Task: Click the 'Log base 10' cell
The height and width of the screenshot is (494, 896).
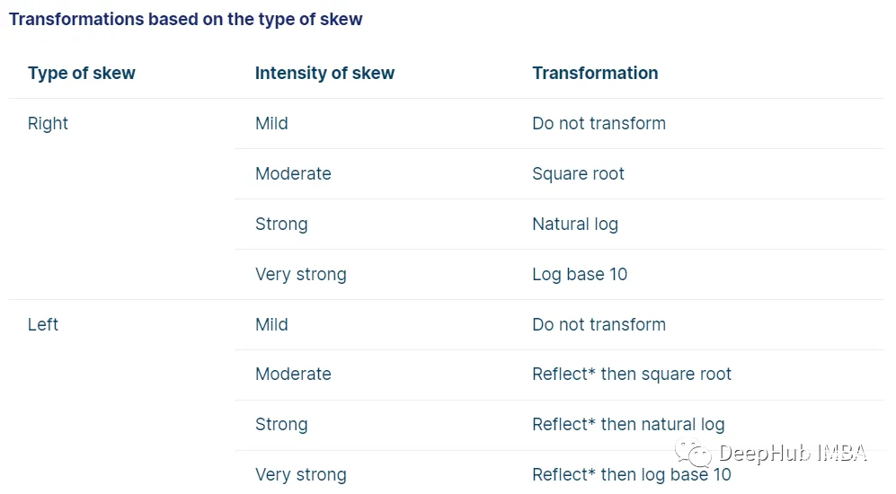Action: click(x=580, y=274)
